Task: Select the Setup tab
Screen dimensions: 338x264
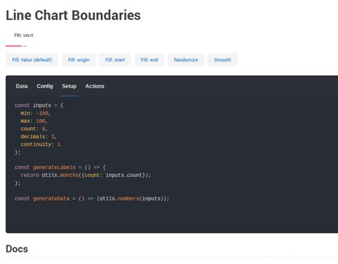Action: (x=69, y=86)
